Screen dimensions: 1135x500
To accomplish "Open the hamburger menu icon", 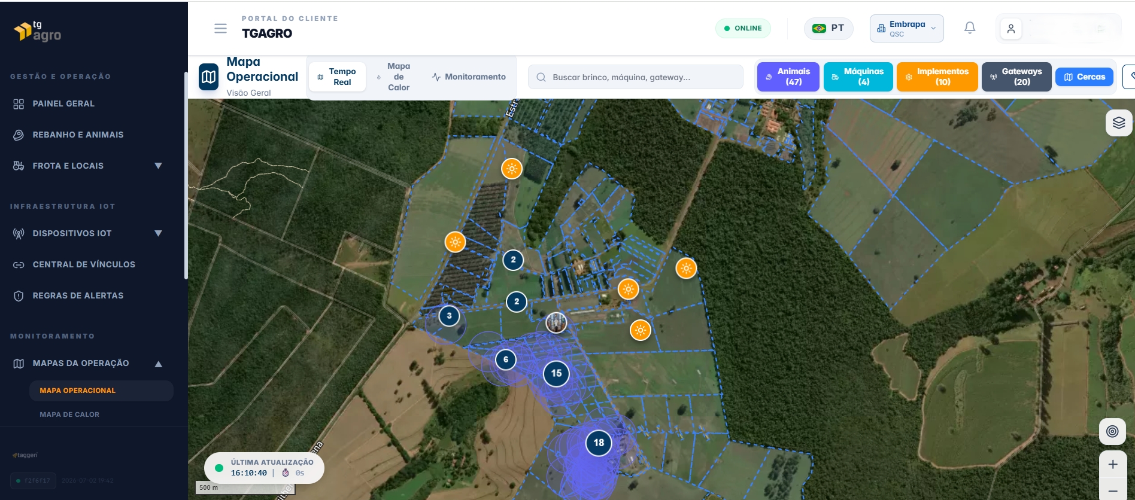I will pyautogui.click(x=220, y=28).
